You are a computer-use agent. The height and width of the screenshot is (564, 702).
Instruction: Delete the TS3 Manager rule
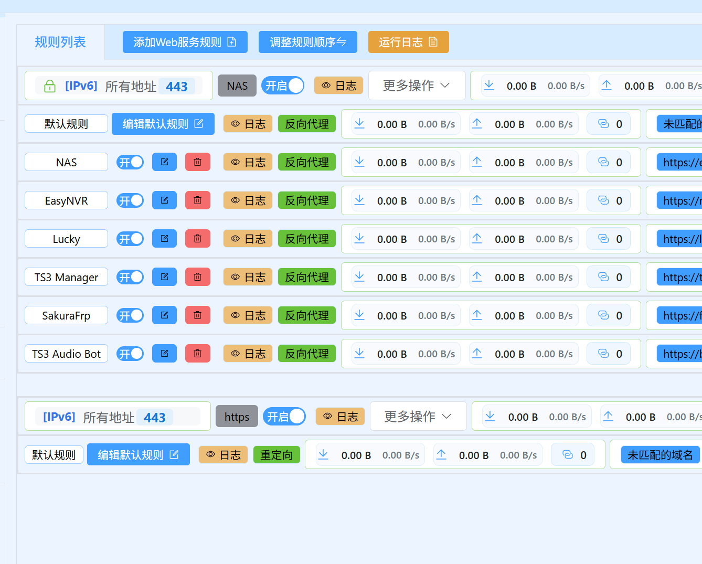pyautogui.click(x=198, y=277)
